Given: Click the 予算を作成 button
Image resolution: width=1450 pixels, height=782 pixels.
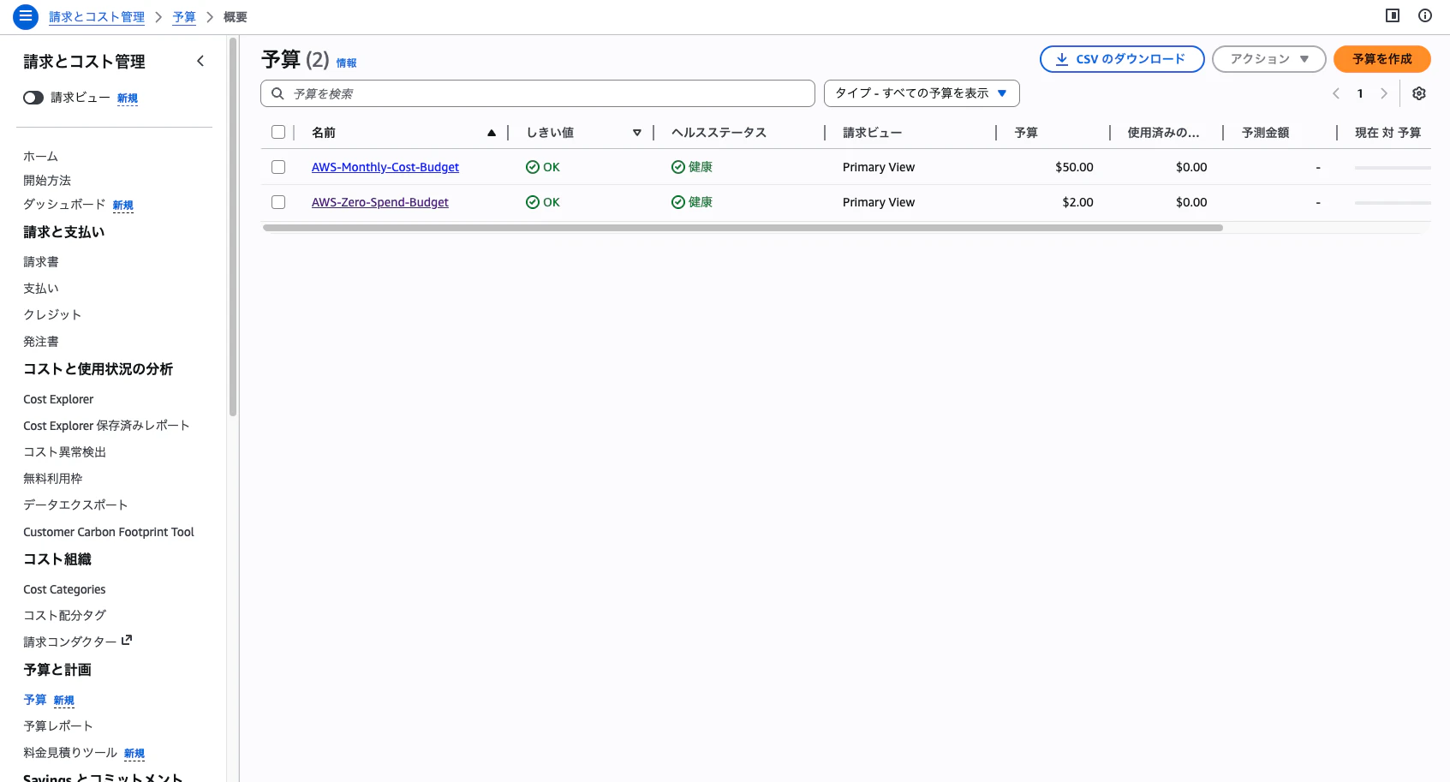Looking at the screenshot, I should [1381, 59].
